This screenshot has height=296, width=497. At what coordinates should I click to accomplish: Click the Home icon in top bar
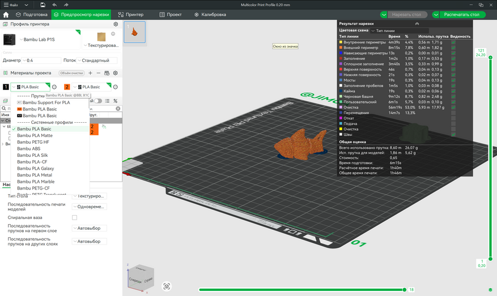pos(6,14)
